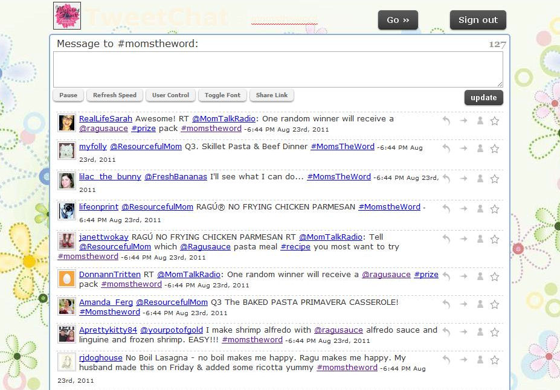Click DonnannTritten's egg avatar
The width and height of the screenshot is (560, 390).
(67, 279)
